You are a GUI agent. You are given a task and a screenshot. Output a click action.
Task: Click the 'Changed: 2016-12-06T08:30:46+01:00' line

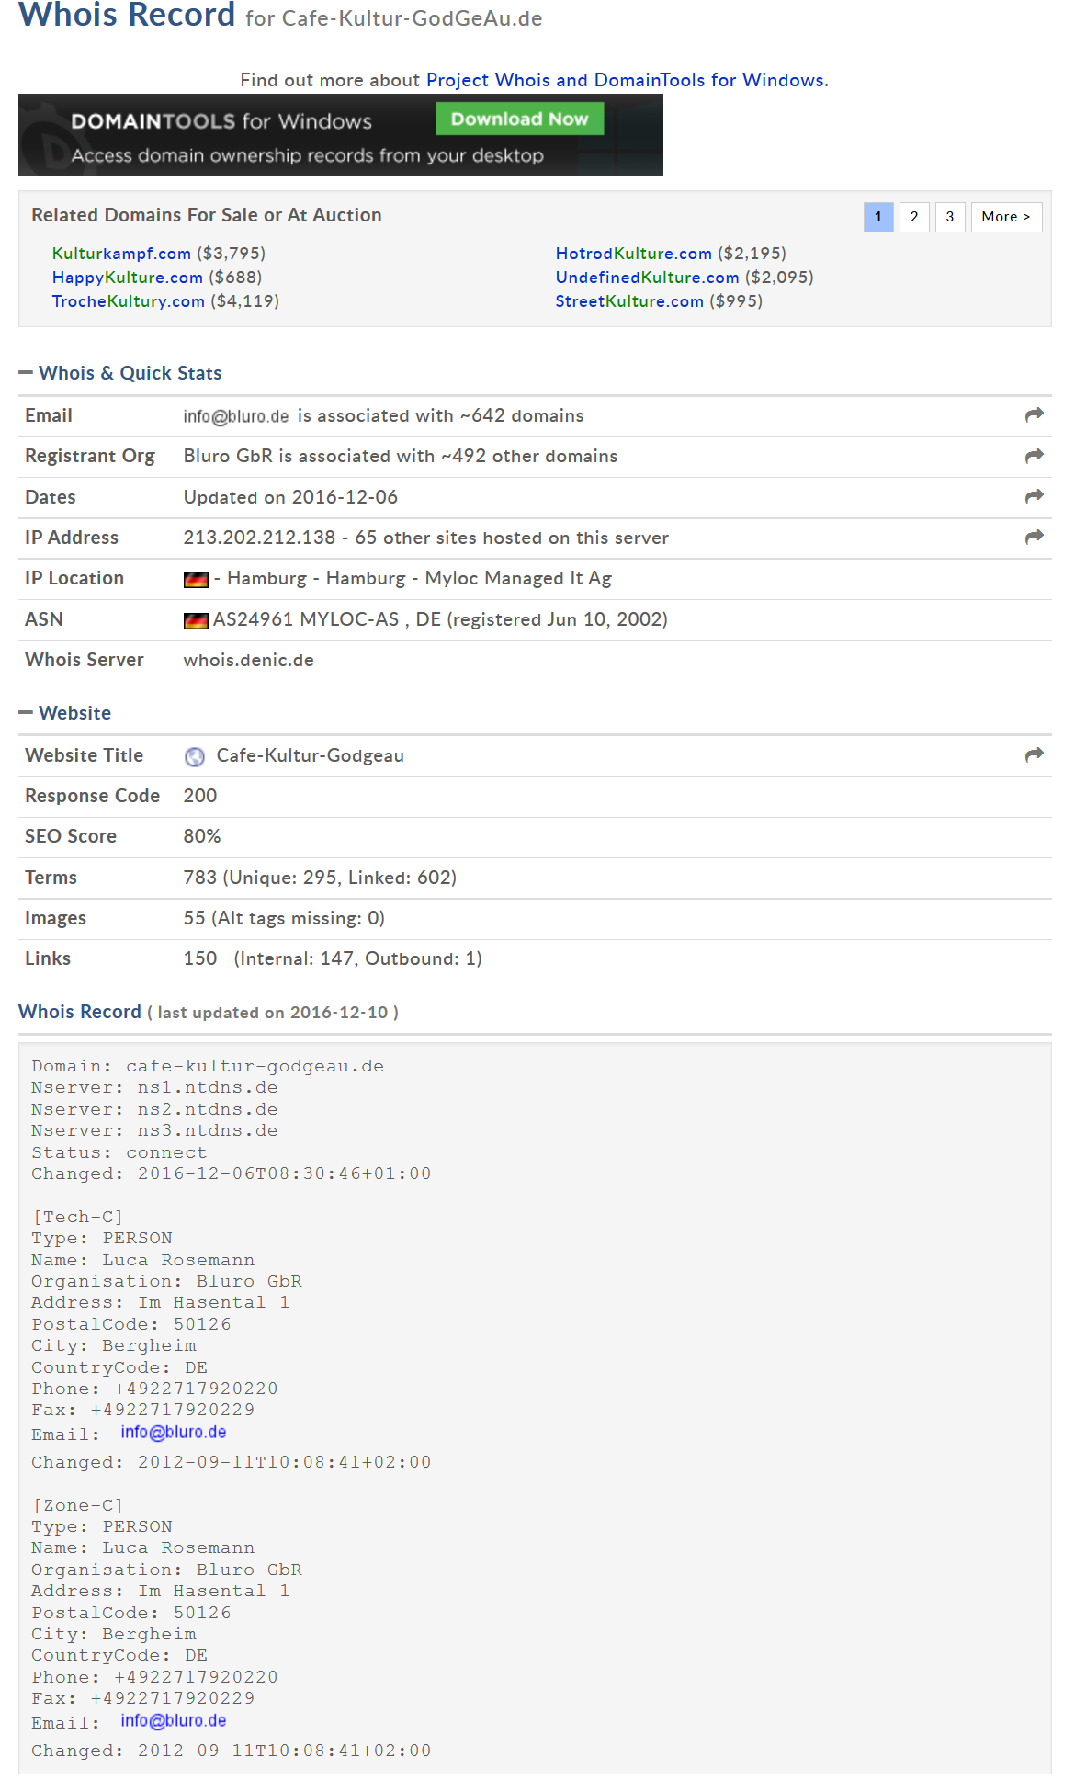coord(231,1173)
